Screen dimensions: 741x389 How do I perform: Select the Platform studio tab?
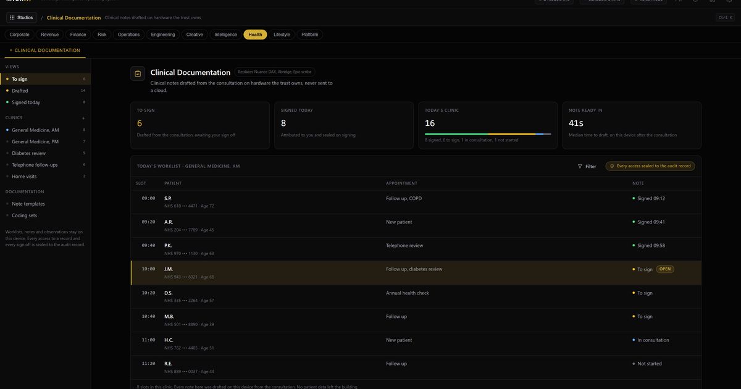310,35
